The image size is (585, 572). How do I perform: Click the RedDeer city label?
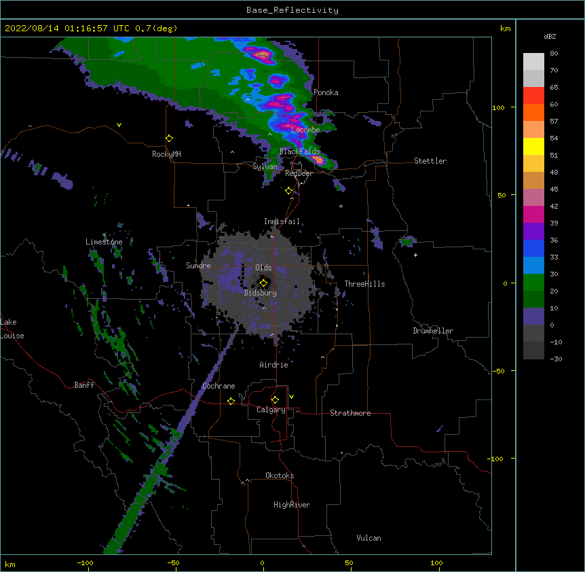point(299,173)
